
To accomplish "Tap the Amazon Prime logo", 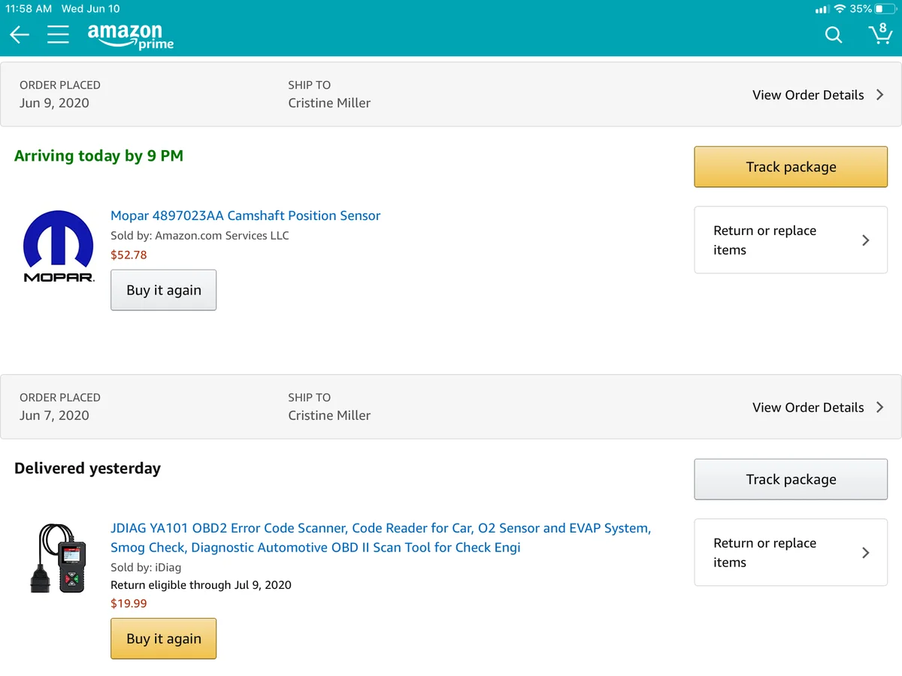I will pos(131,35).
